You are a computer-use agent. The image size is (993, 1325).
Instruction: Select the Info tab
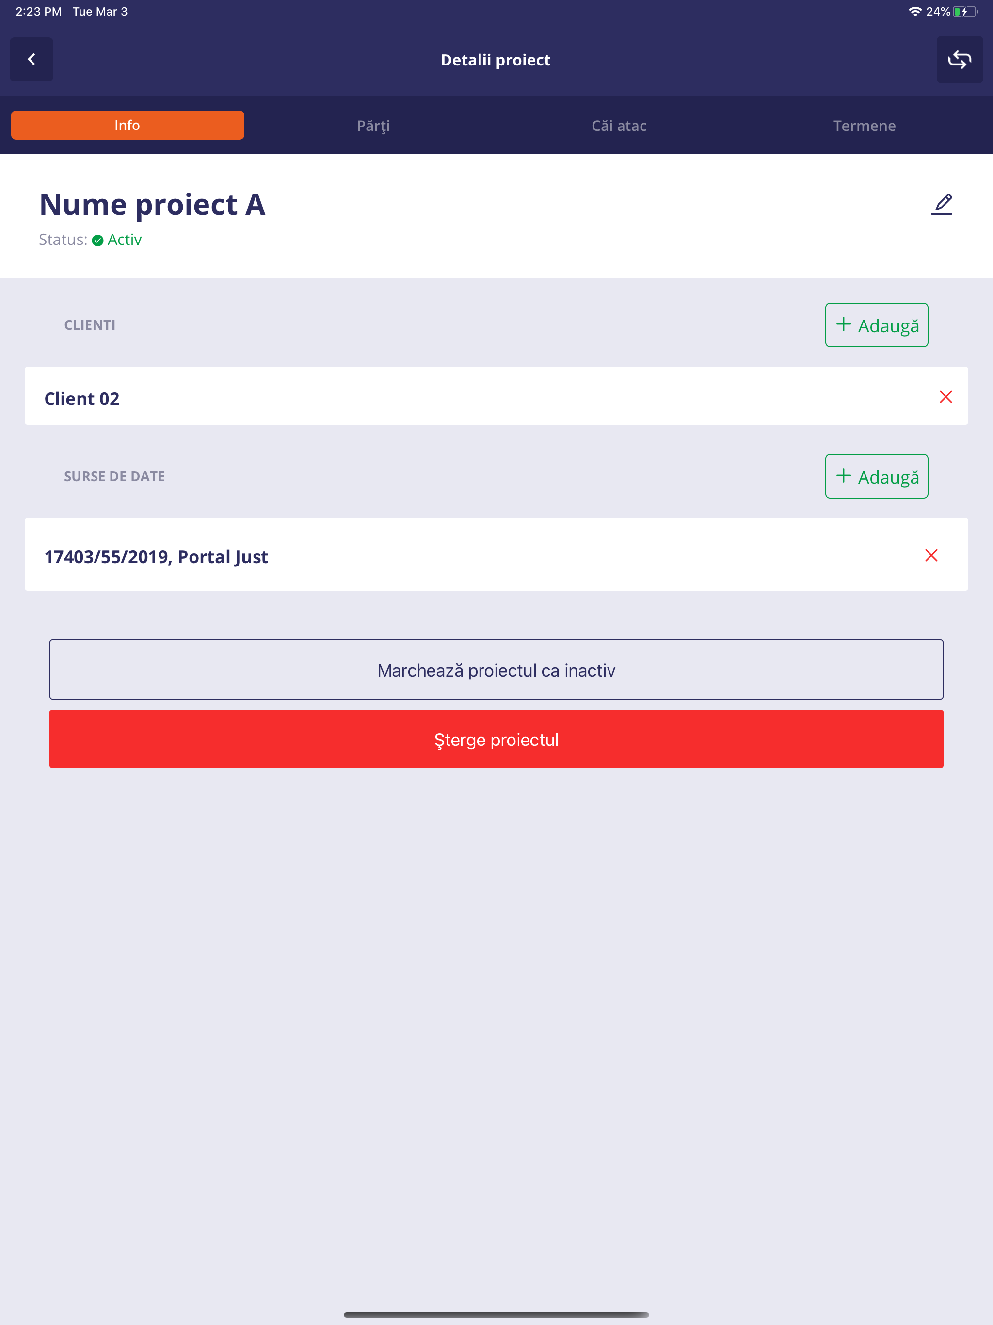[127, 125]
